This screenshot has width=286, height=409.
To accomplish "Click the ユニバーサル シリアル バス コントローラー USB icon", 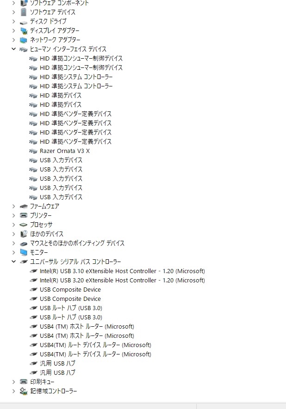I will click(24, 262).
